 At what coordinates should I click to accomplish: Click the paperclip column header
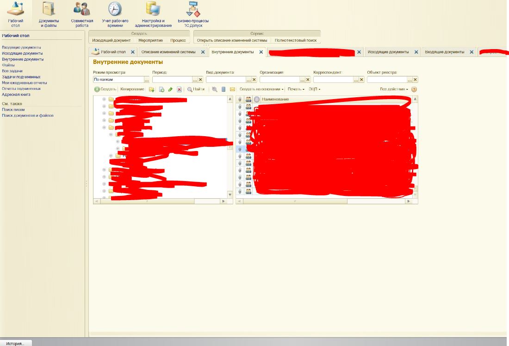[x=240, y=100]
